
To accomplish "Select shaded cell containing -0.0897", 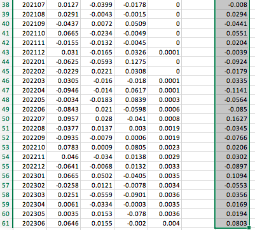I will (x=232, y=166).
